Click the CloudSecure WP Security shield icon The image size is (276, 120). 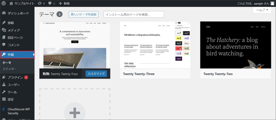(x=3, y=109)
